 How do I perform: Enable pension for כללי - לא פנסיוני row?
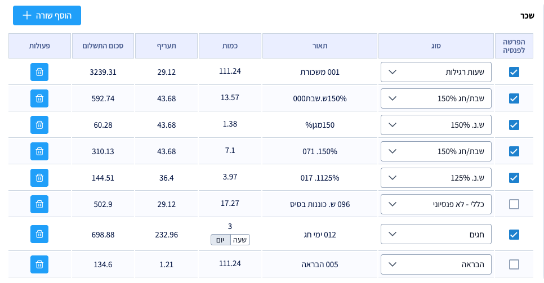pyautogui.click(x=514, y=204)
